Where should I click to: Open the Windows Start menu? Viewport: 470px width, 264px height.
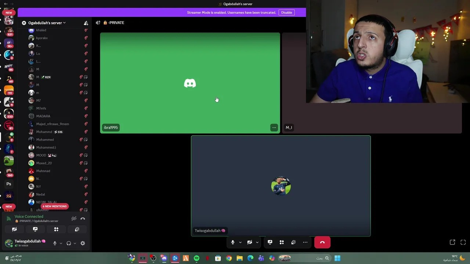[x=337, y=258]
